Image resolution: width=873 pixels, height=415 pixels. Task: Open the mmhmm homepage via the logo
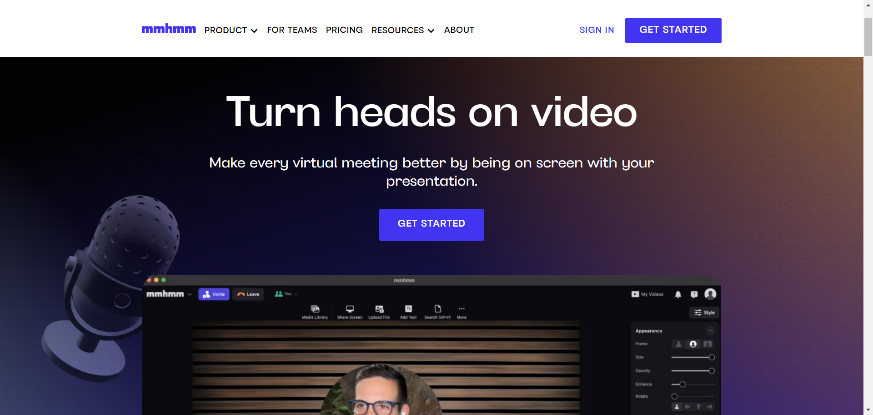pos(169,29)
